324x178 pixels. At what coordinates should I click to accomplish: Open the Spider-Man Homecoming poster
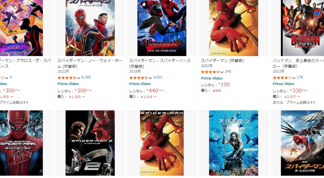pyautogui.click(x=302, y=143)
